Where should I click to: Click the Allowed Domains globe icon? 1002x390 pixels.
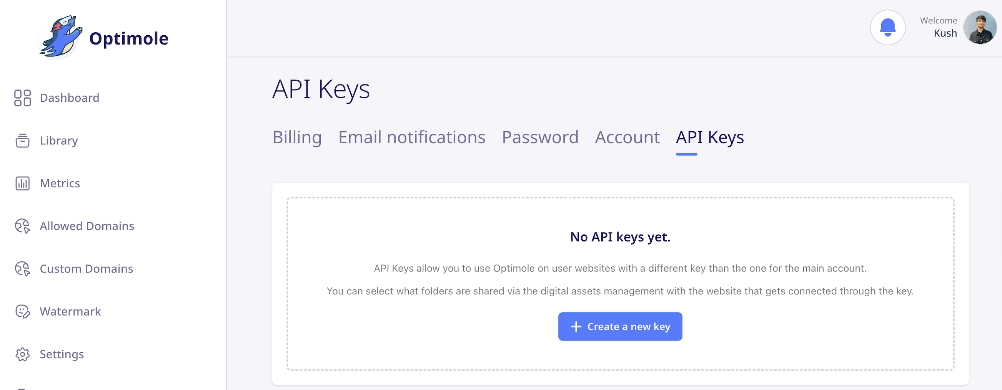point(23,226)
